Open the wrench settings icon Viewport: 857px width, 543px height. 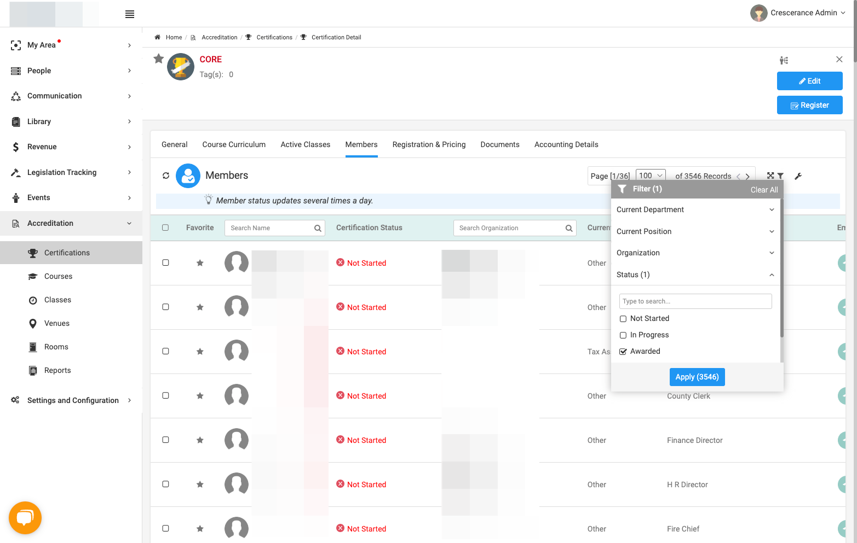coord(798,176)
